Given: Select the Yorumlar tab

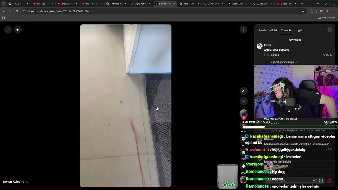Looking at the screenshot, I should (287, 30).
